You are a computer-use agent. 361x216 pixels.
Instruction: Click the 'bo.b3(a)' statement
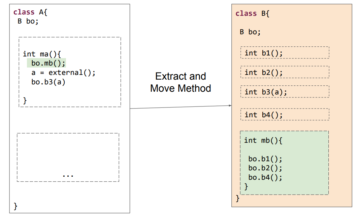point(48,82)
